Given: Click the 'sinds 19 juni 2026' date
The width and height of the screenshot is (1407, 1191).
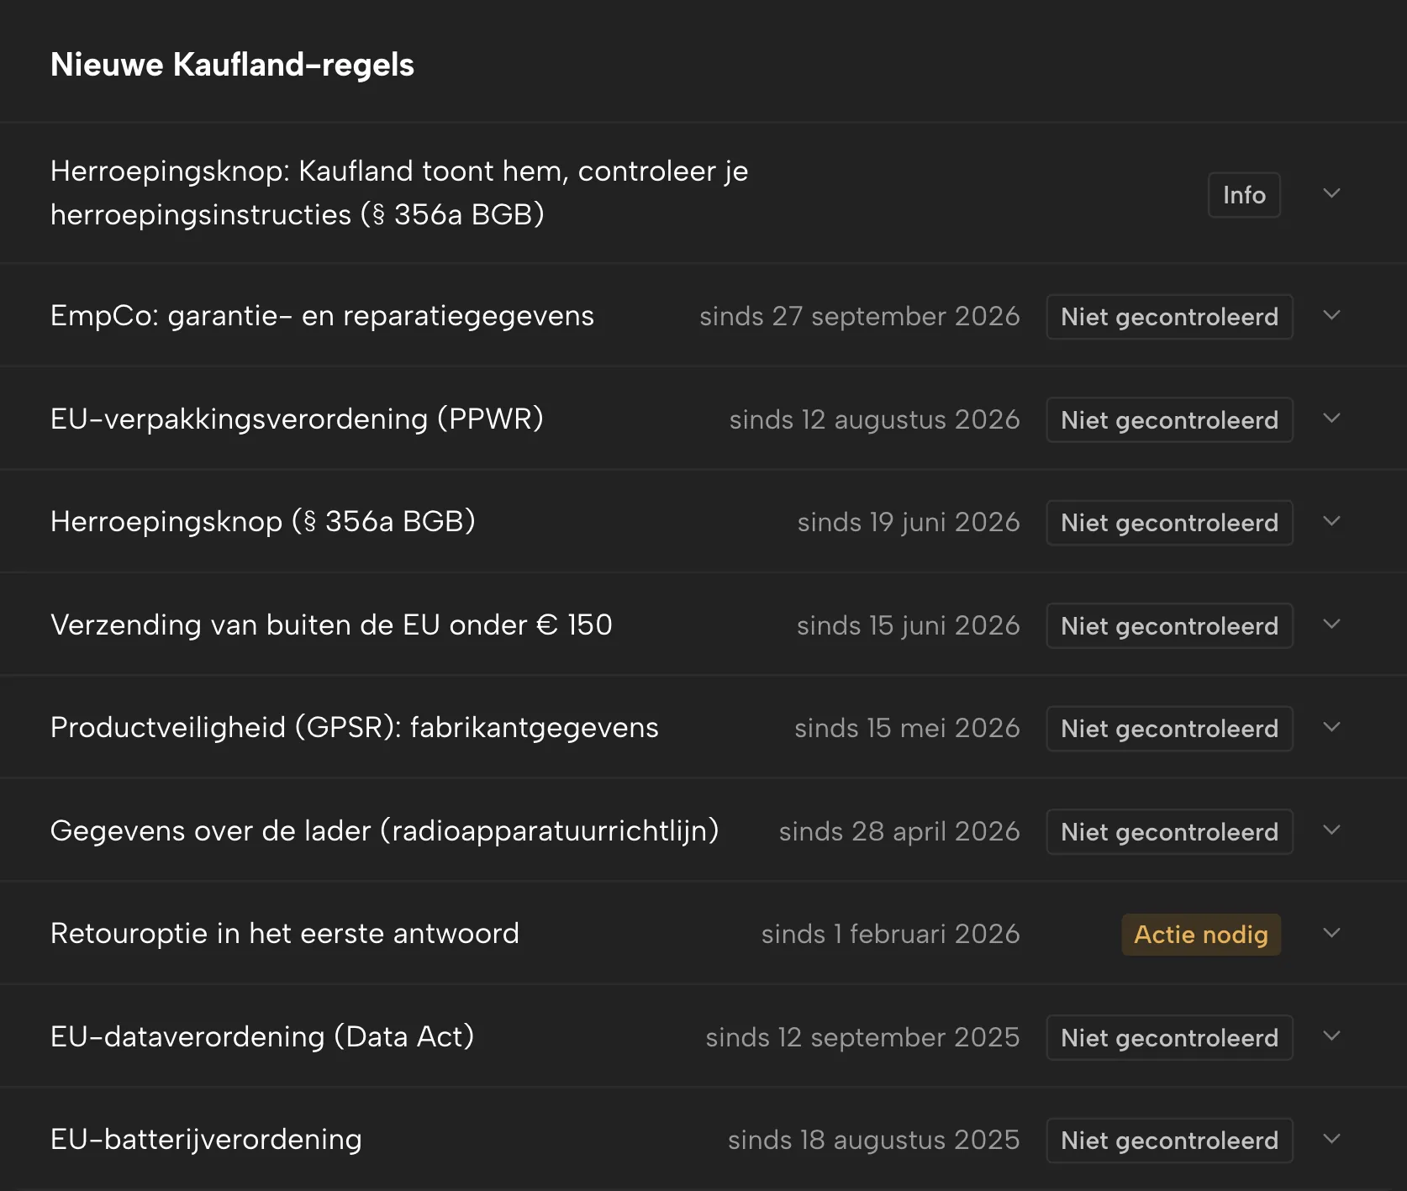Looking at the screenshot, I should click(909, 522).
